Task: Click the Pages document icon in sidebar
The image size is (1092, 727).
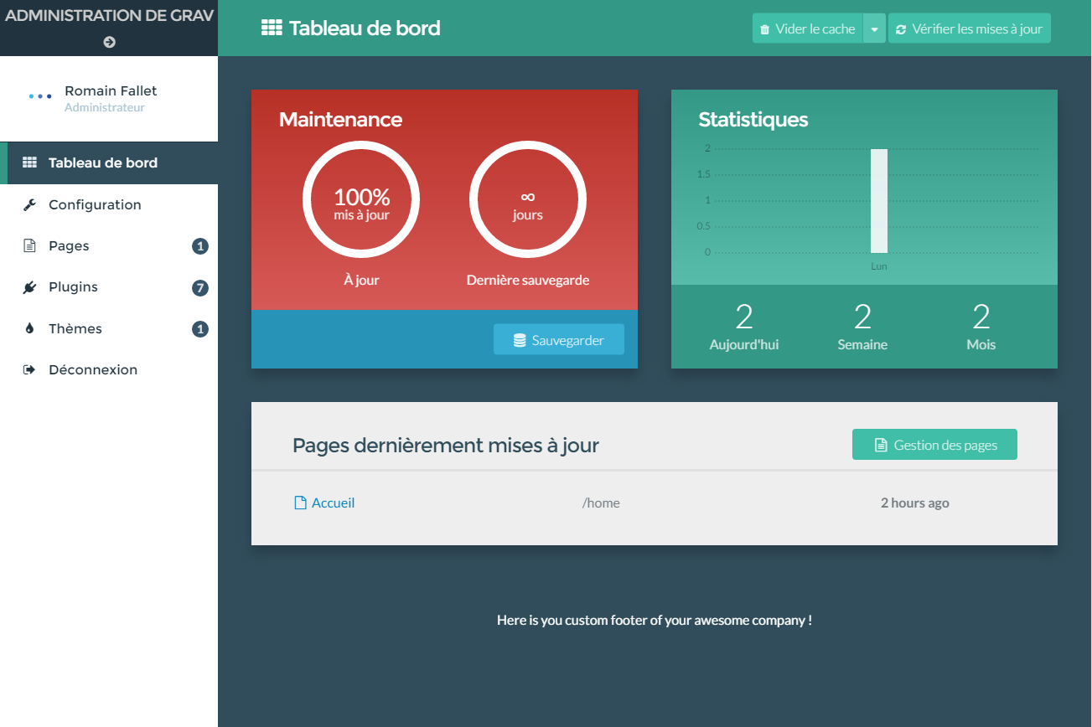Action: [29, 246]
